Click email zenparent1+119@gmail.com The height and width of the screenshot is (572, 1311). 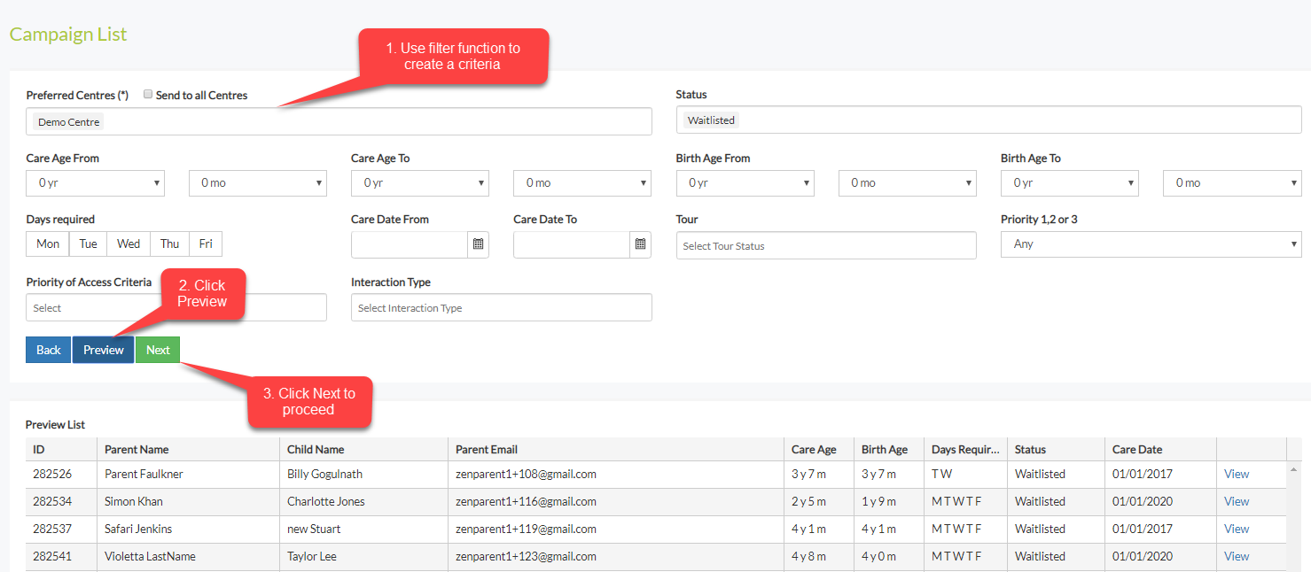(x=526, y=529)
